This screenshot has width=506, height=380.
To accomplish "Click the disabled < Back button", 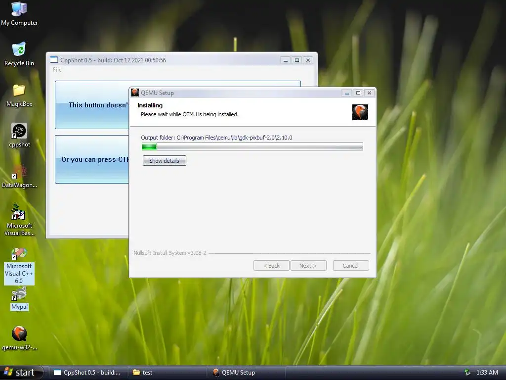I will [271, 266].
